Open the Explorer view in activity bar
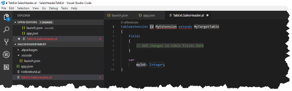The width and height of the screenshot is (292, 91). (x=7, y=17)
